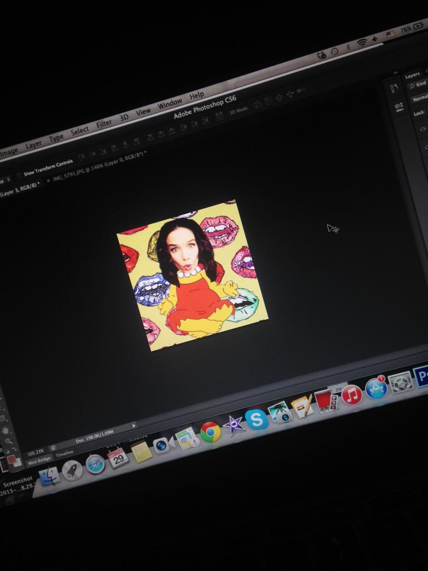This screenshot has height=571, width=428.
Task: Open Safari from the Dock
Action: [95, 464]
